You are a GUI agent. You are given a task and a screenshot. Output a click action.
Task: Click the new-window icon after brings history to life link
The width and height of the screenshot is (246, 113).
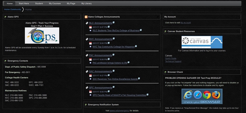129,62
